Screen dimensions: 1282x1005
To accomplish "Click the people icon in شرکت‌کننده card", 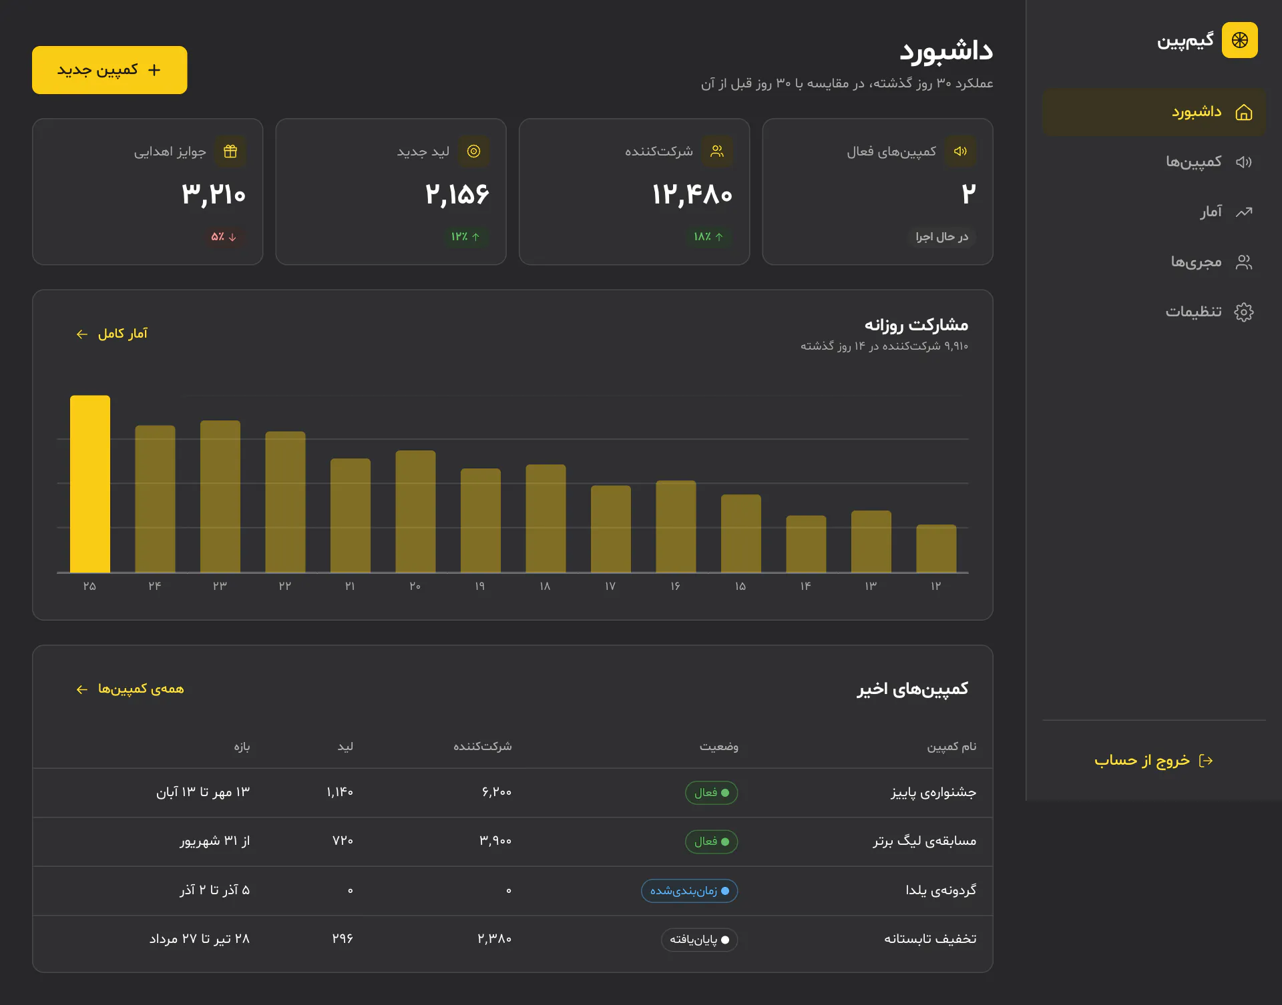I will [x=717, y=151].
